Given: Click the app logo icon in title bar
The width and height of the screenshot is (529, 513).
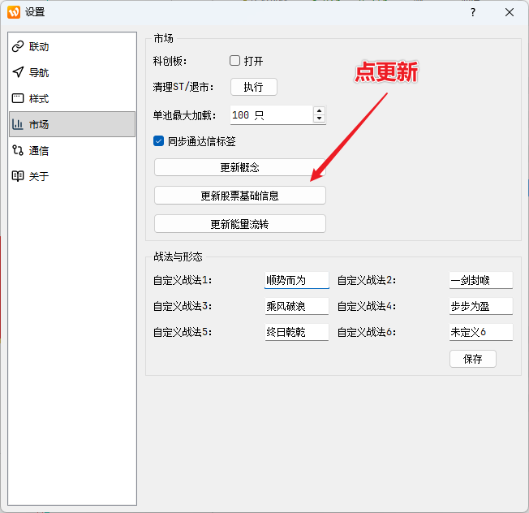Looking at the screenshot, I should (x=14, y=12).
